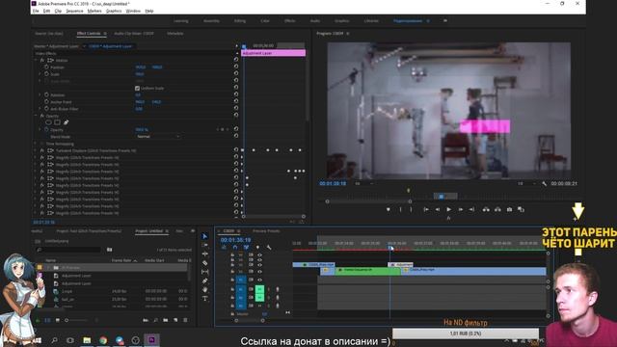
Task: Select free draw bezier pen mask
Action: (67, 122)
